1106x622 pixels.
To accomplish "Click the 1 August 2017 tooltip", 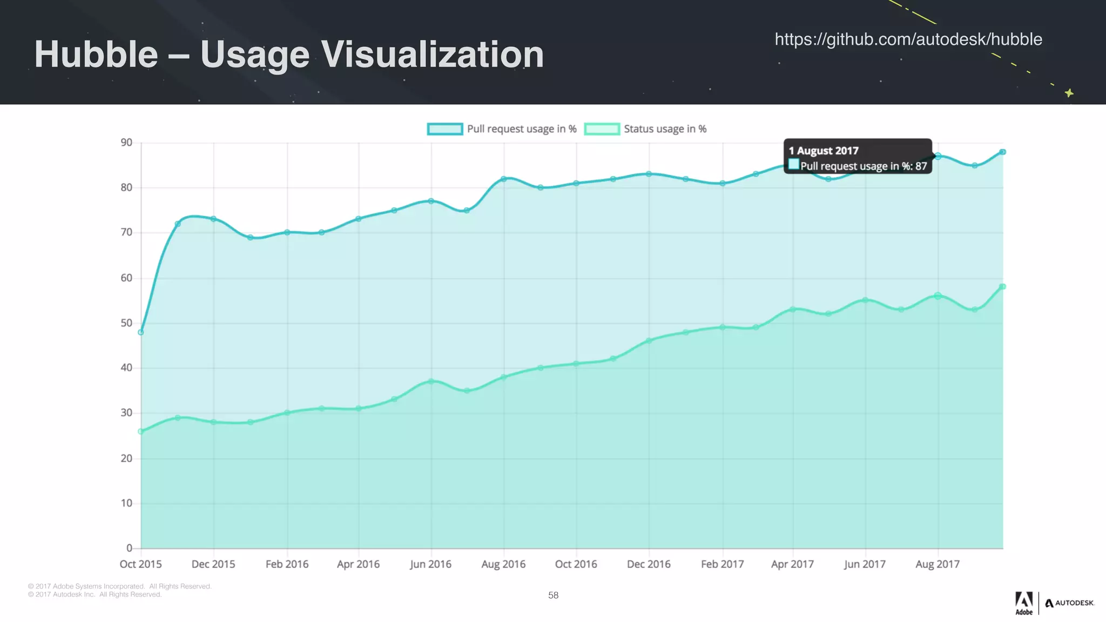I will [858, 157].
